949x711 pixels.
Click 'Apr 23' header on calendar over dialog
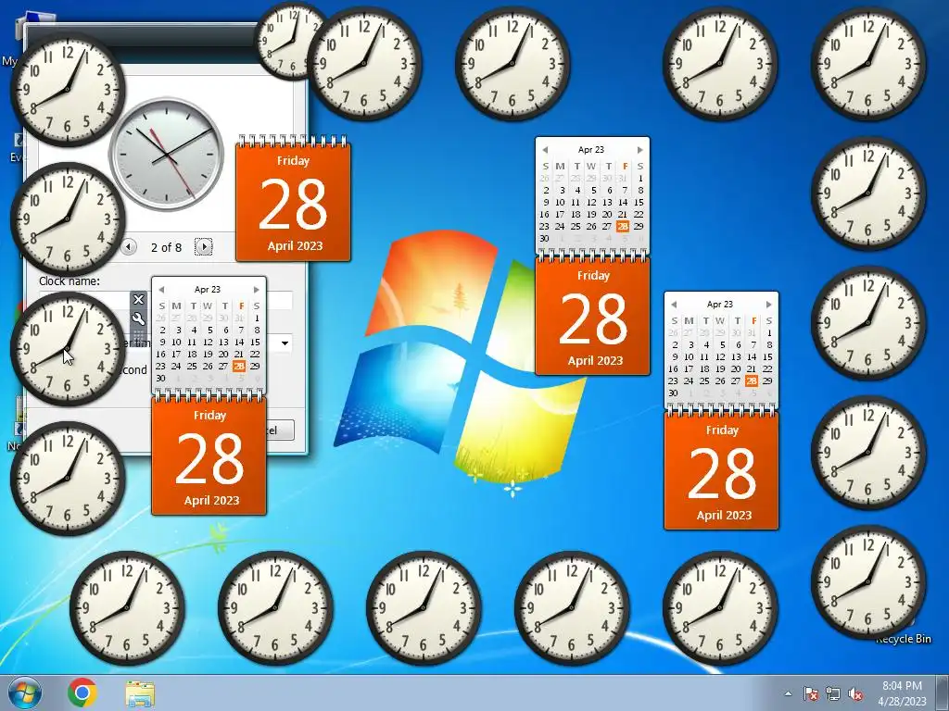[x=208, y=290]
